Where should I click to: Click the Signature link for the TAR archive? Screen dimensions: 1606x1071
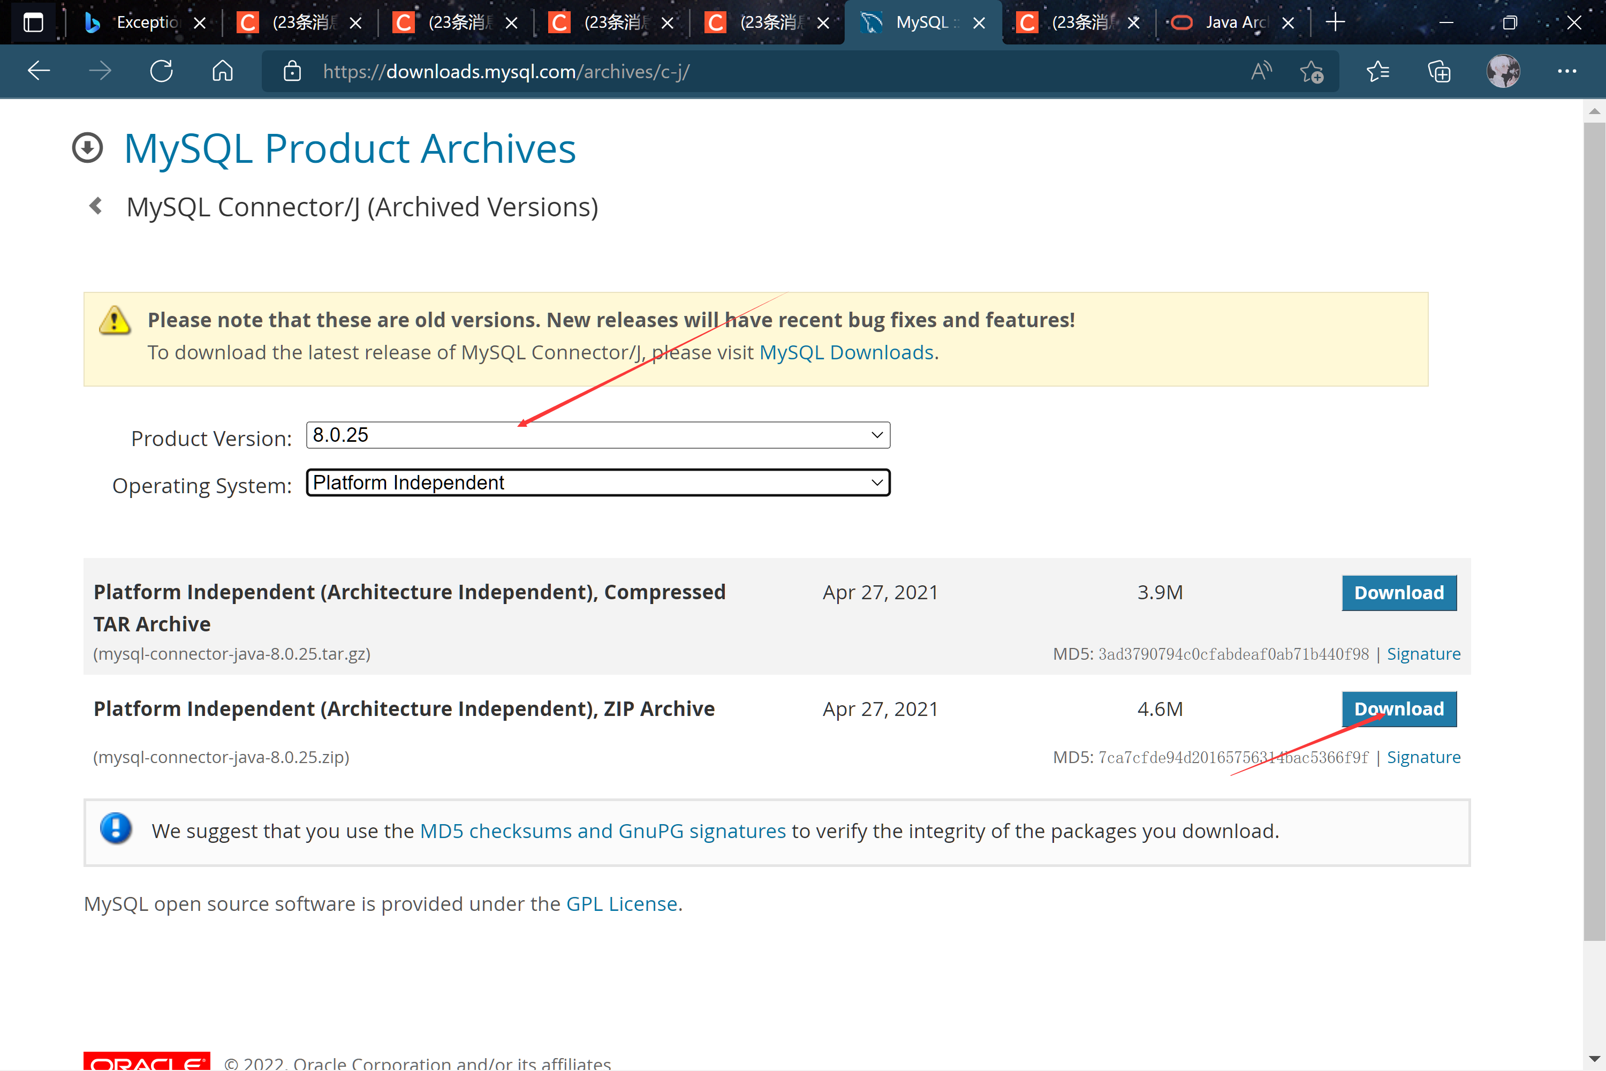coord(1423,654)
